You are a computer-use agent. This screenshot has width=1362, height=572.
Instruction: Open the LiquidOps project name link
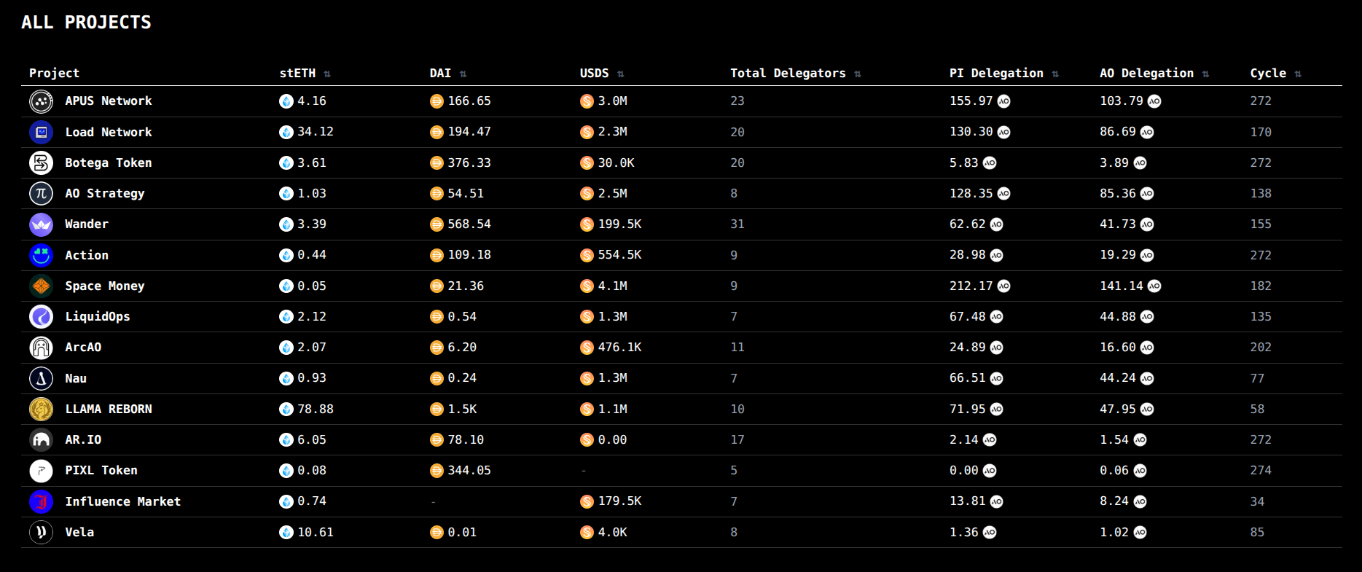98,316
